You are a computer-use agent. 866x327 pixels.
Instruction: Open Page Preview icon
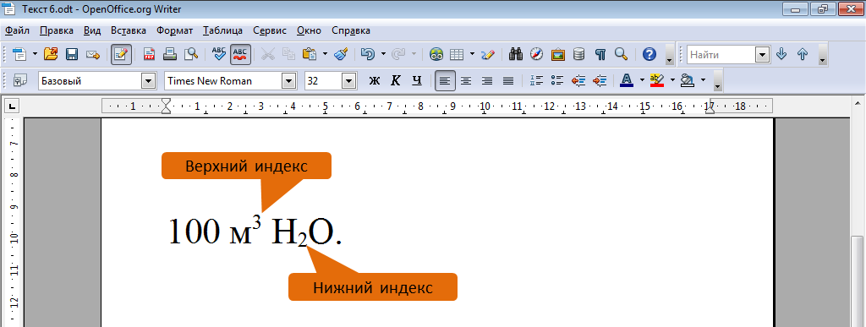click(x=191, y=54)
